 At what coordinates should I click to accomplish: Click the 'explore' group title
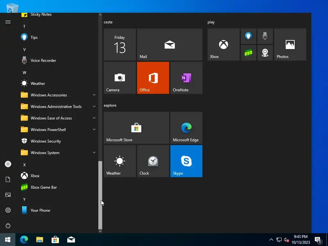coord(110,105)
